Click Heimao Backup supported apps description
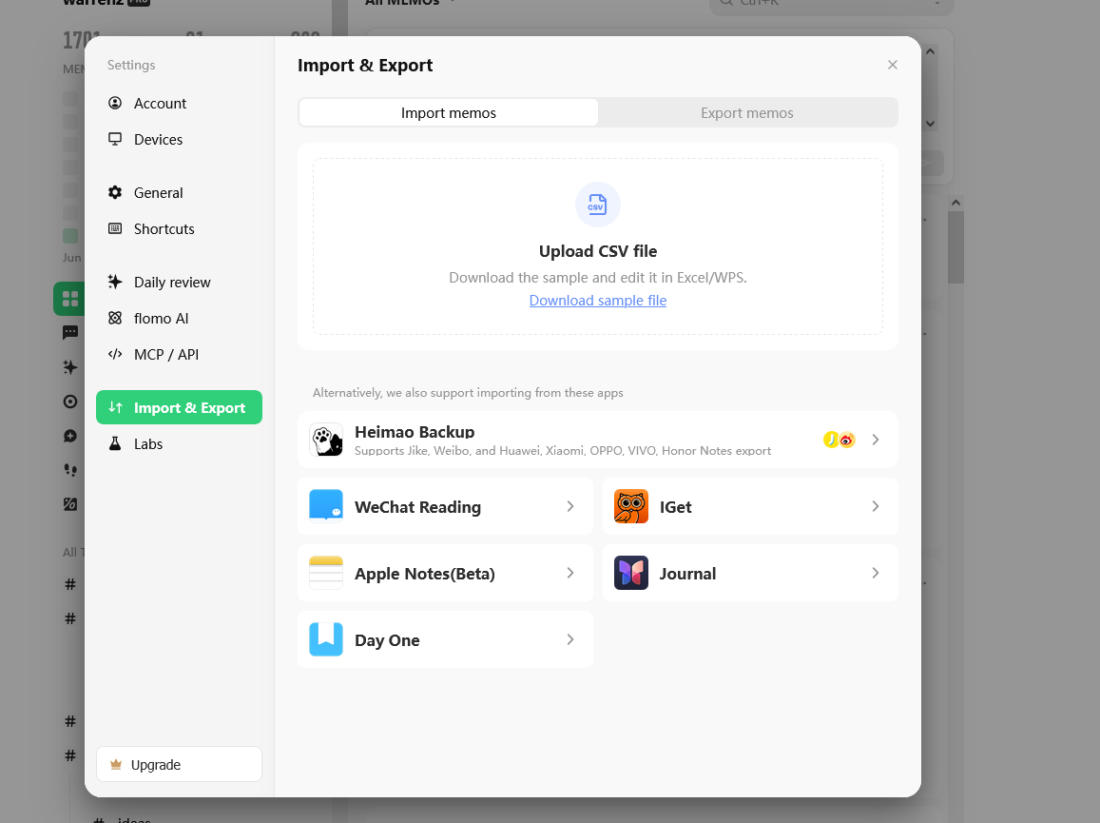The width and height of the screenshot is (1100, 823). point(563,451)
